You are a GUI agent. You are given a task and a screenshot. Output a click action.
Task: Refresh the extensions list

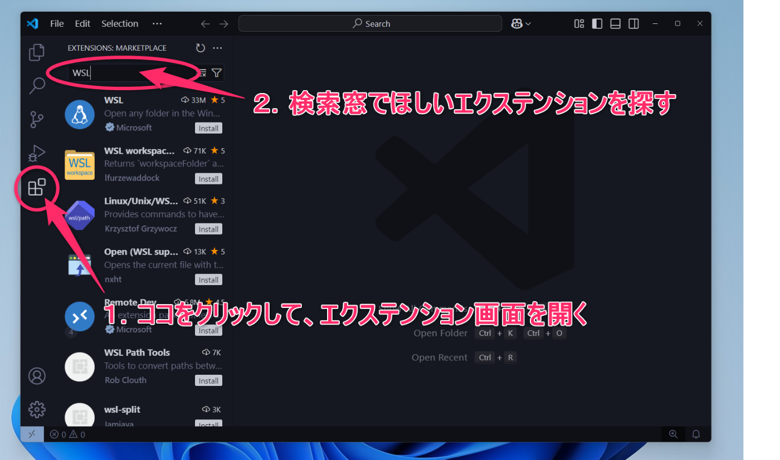pos(200,48)
